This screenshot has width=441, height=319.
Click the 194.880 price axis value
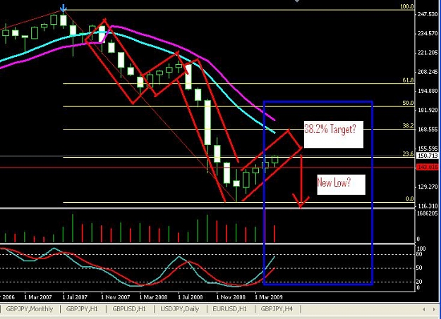click(428, 91)
